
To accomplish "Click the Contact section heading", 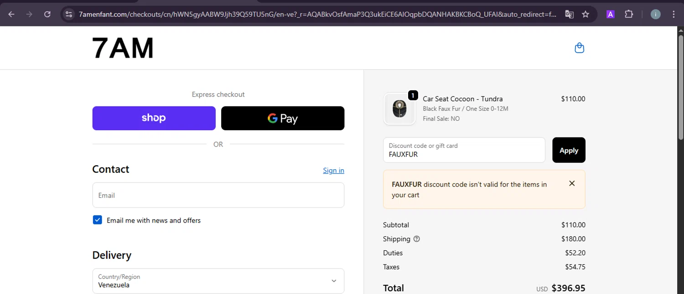I will pyautogui.click(x=111, y=169).
